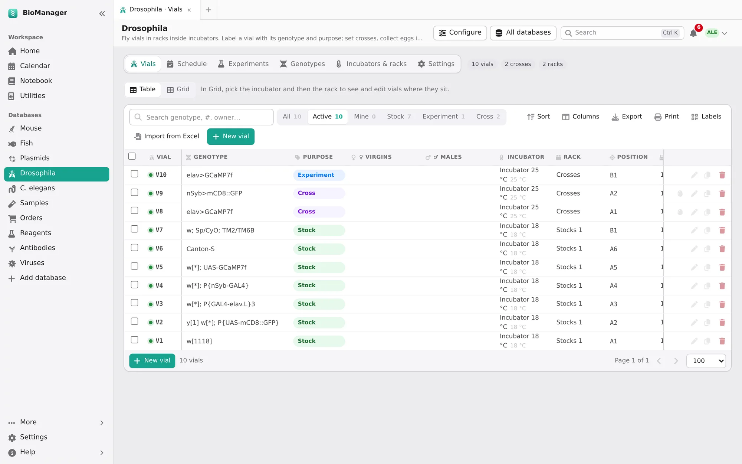Open the C. elegans database
The height and width of the screenshot is (464, 742).
click(56, 188)
